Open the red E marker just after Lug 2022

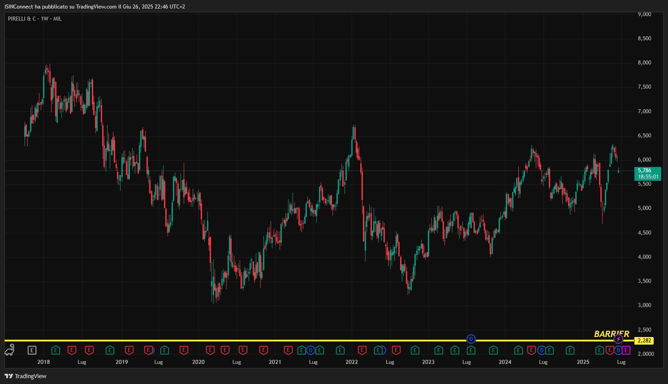(396, 350)
